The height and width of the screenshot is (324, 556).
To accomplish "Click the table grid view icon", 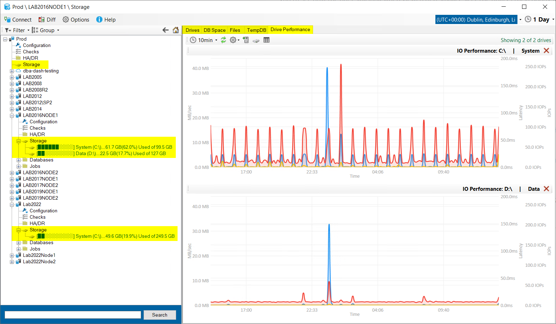I will coord(267,40).
